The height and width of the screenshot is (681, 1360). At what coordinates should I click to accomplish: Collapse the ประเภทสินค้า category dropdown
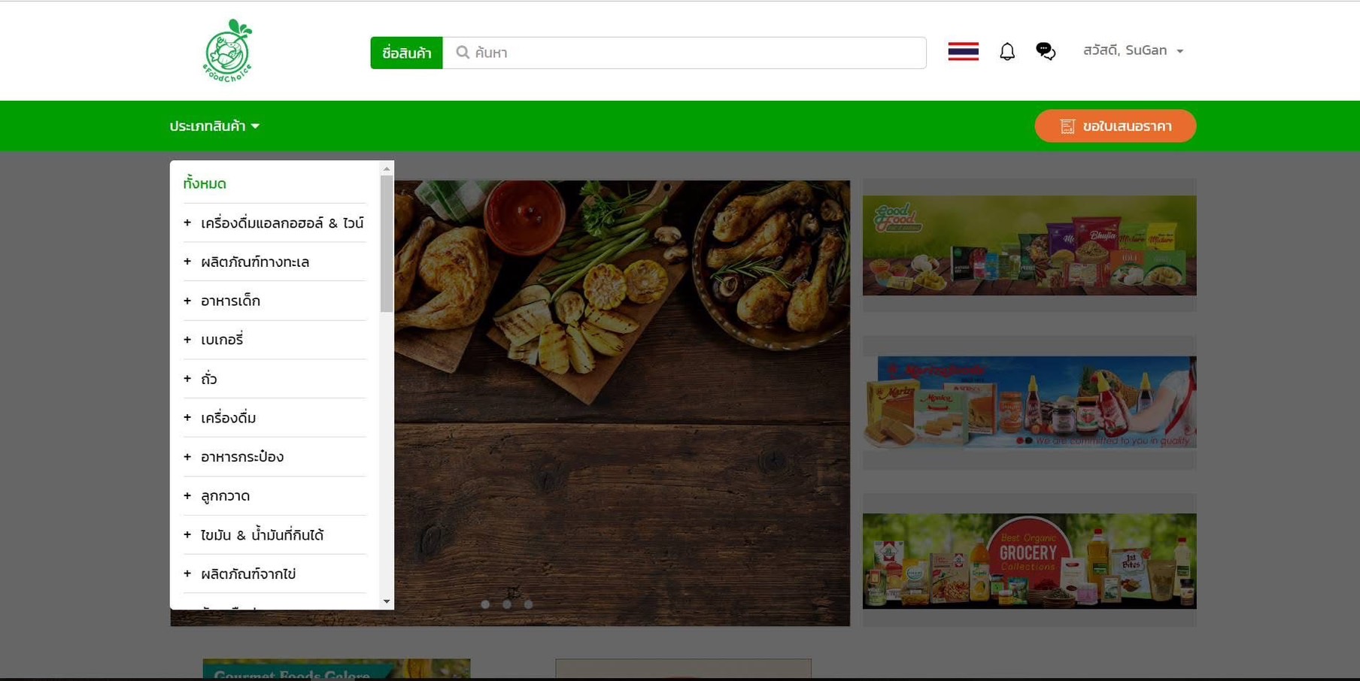click(214, 126)
